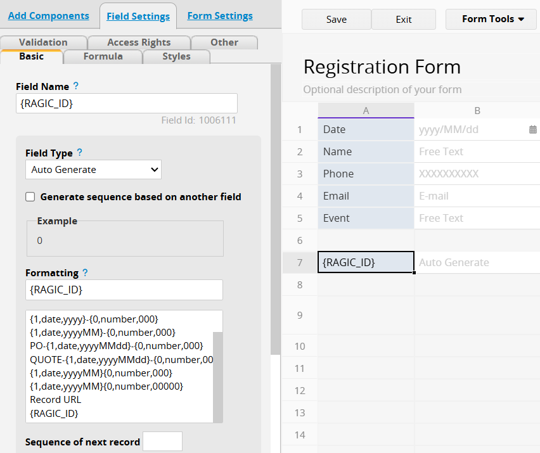The image size is (540, 453).
Task: Enable Generate sequence based on another field
Action: pos(30,197)
